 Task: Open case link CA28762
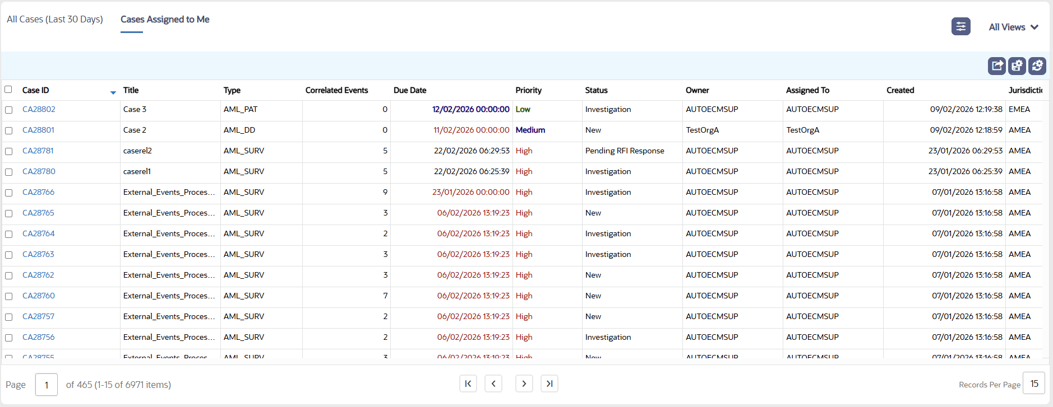pyautogui.click(x=38, y=275)
